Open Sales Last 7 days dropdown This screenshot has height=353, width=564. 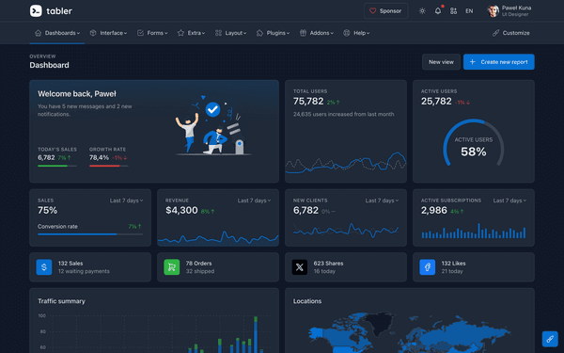point(126,201)
